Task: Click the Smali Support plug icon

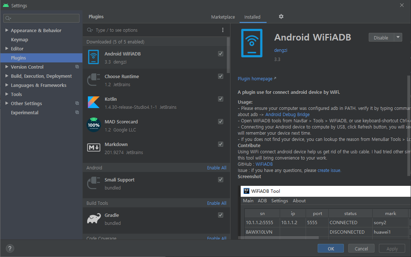Action: (x=94, y=183)
